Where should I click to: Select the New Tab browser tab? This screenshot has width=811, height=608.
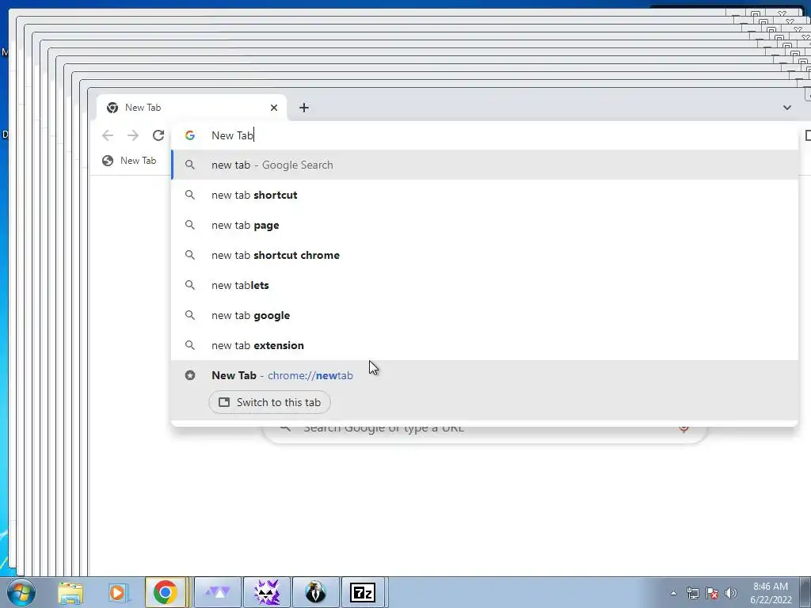click(192, 108)
